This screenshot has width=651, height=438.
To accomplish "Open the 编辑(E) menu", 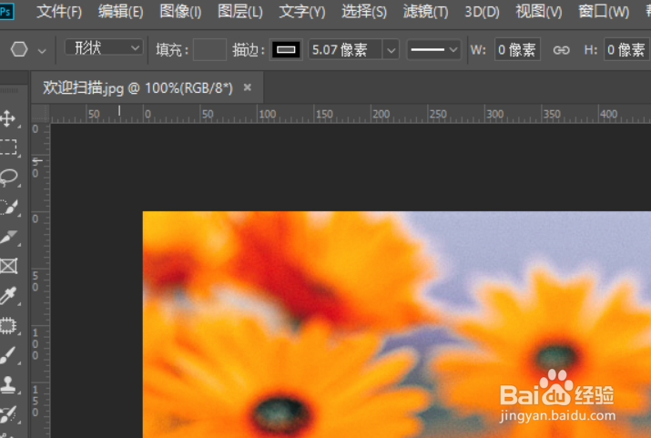I will (121, 12).
